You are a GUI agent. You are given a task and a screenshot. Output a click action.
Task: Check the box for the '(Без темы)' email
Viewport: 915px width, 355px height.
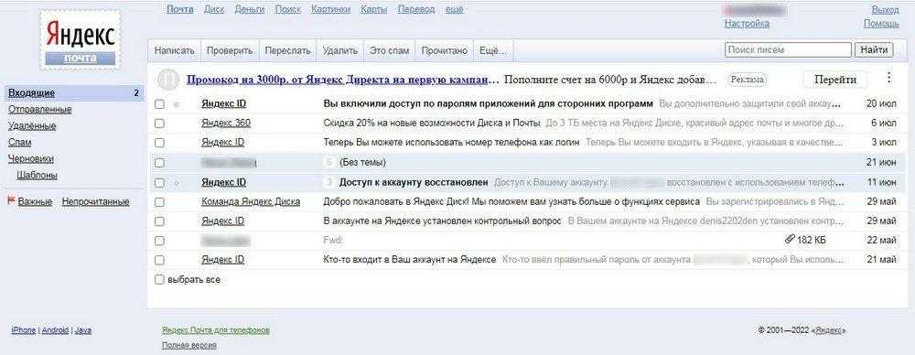click(x=159, y=162)
